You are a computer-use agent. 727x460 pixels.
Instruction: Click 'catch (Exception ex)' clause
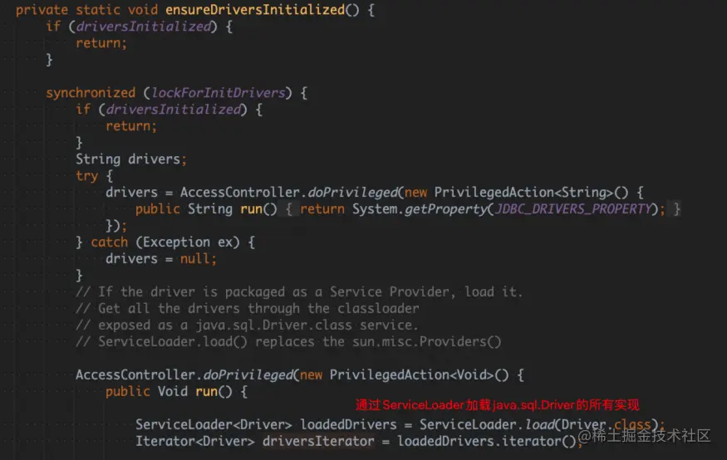[165, 242]
